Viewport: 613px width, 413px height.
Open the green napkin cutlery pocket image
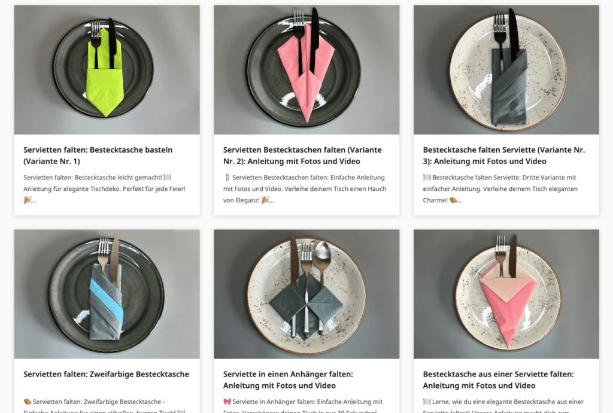pyautogui.click(x=107, y=70)
